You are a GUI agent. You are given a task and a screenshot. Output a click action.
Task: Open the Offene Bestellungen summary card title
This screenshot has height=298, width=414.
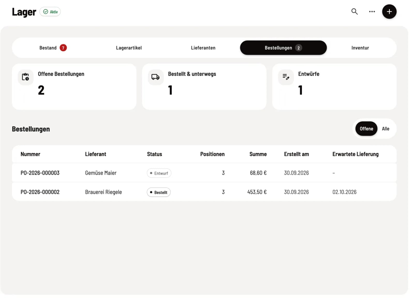[61, 74]
